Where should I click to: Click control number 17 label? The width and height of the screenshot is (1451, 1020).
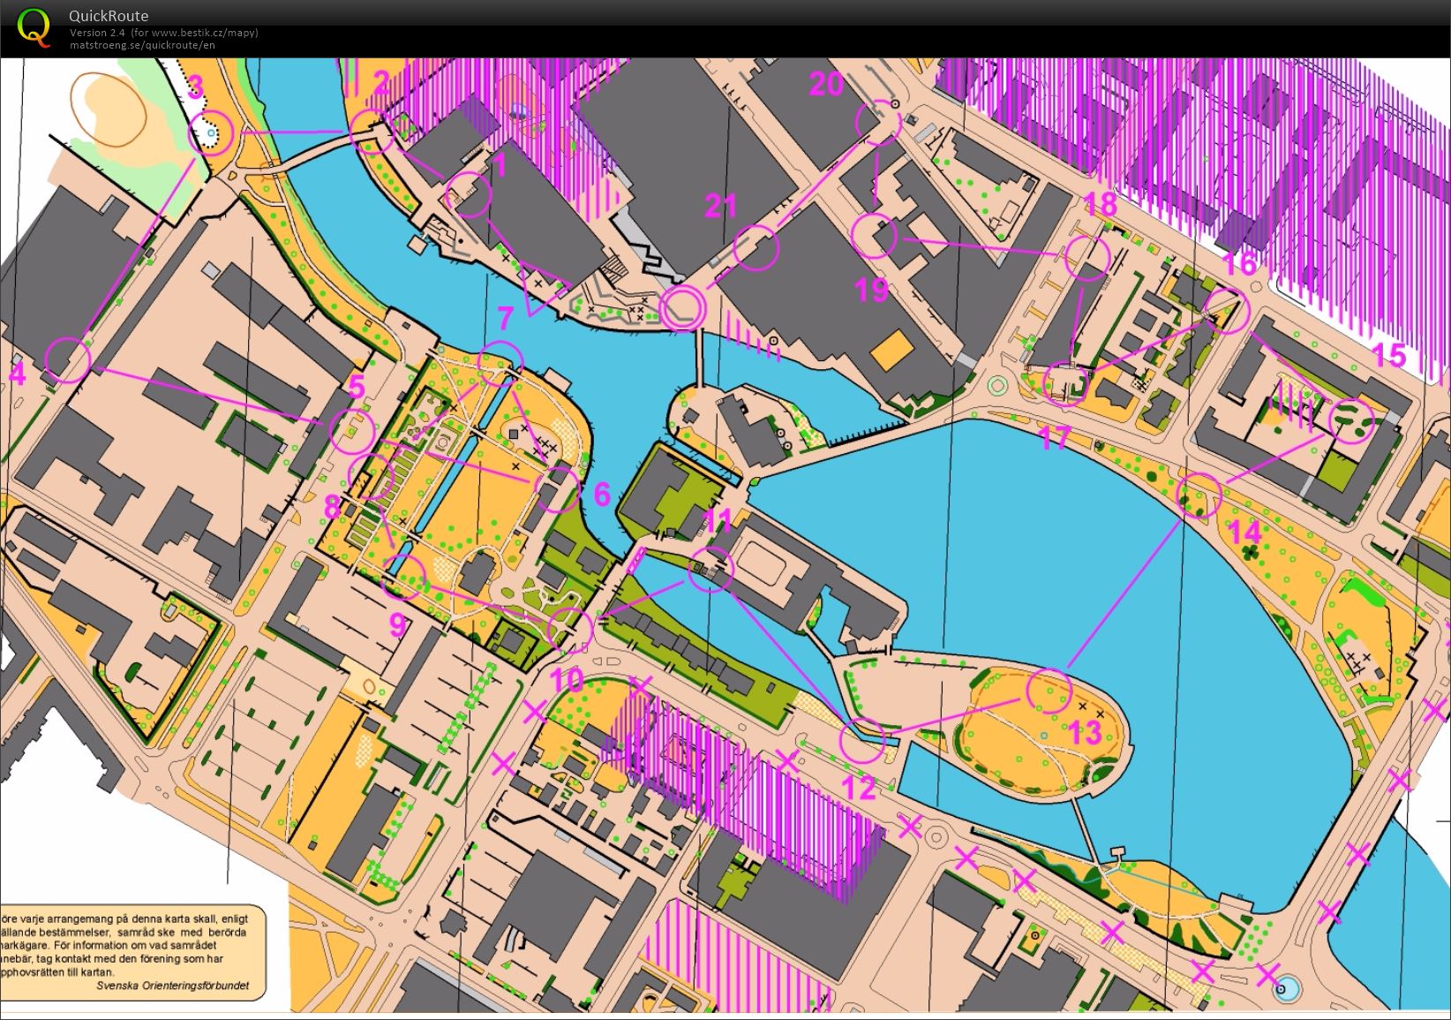(1054, 438)
